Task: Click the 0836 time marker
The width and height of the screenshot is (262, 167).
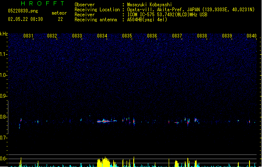Action: tap(152, 36)
